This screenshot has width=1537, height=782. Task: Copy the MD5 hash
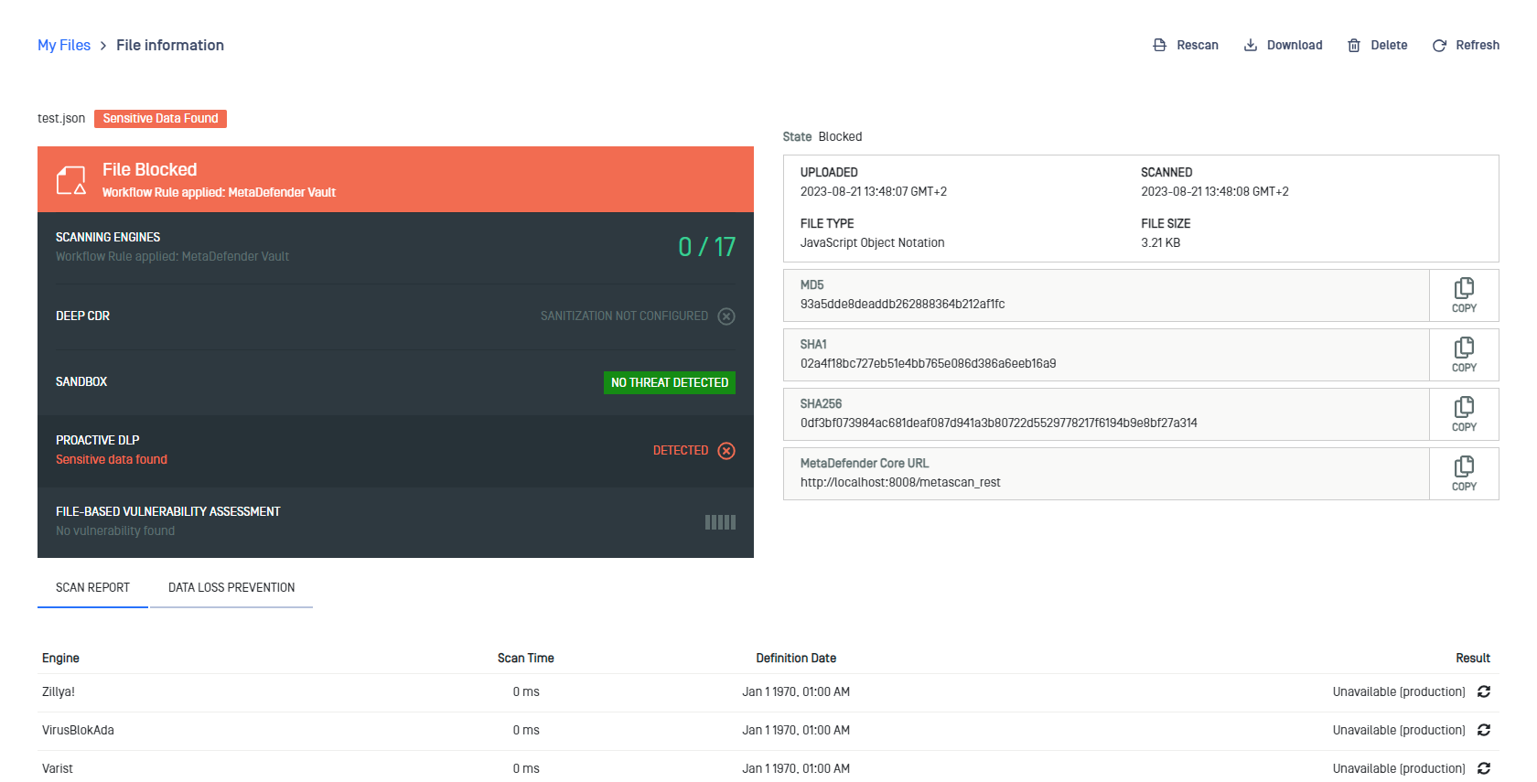click(x=1464, y=295)
